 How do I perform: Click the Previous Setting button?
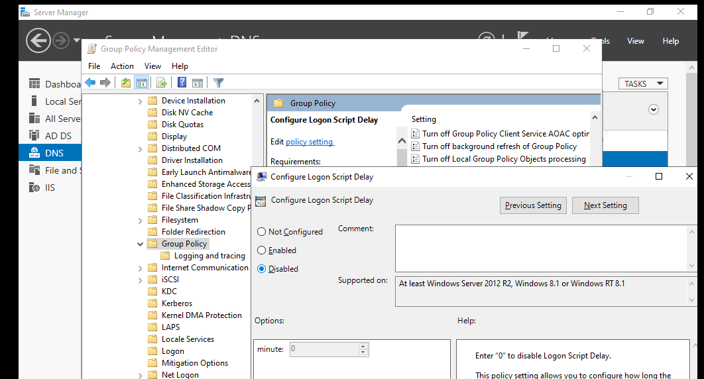(533, 205)
